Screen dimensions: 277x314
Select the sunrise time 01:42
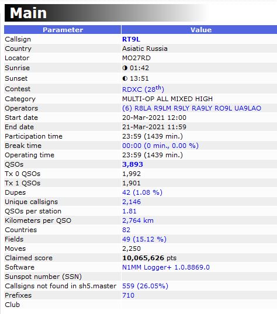point(139,68)
